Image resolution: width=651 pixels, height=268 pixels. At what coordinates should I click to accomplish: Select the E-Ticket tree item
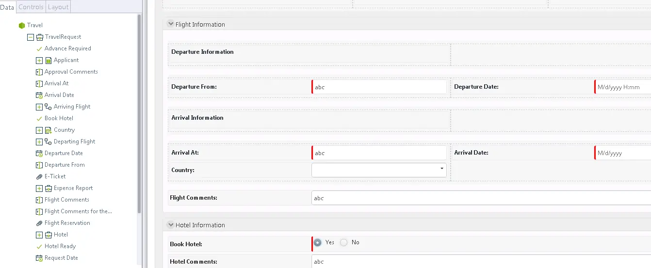click(x=55, y=176)
